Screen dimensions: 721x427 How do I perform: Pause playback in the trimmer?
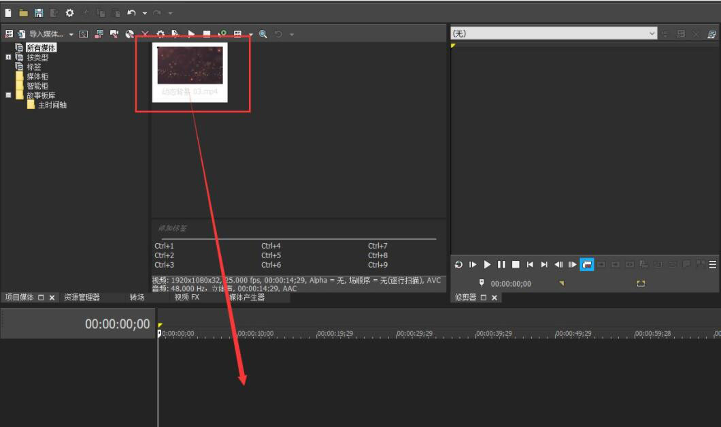coord(501,265)
